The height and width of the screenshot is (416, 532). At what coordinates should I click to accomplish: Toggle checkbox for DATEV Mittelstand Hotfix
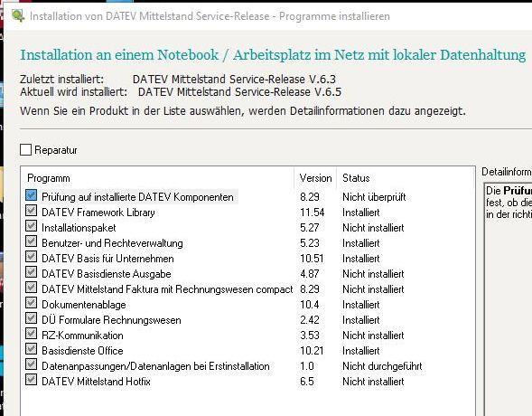(32, 380)
